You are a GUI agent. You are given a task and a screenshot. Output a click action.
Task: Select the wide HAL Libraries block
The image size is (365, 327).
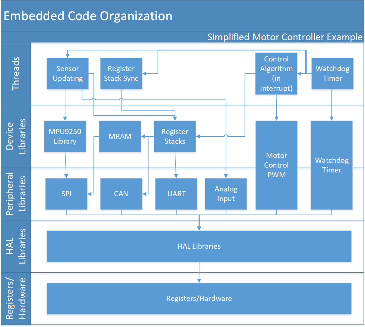(x=199, y=246)
